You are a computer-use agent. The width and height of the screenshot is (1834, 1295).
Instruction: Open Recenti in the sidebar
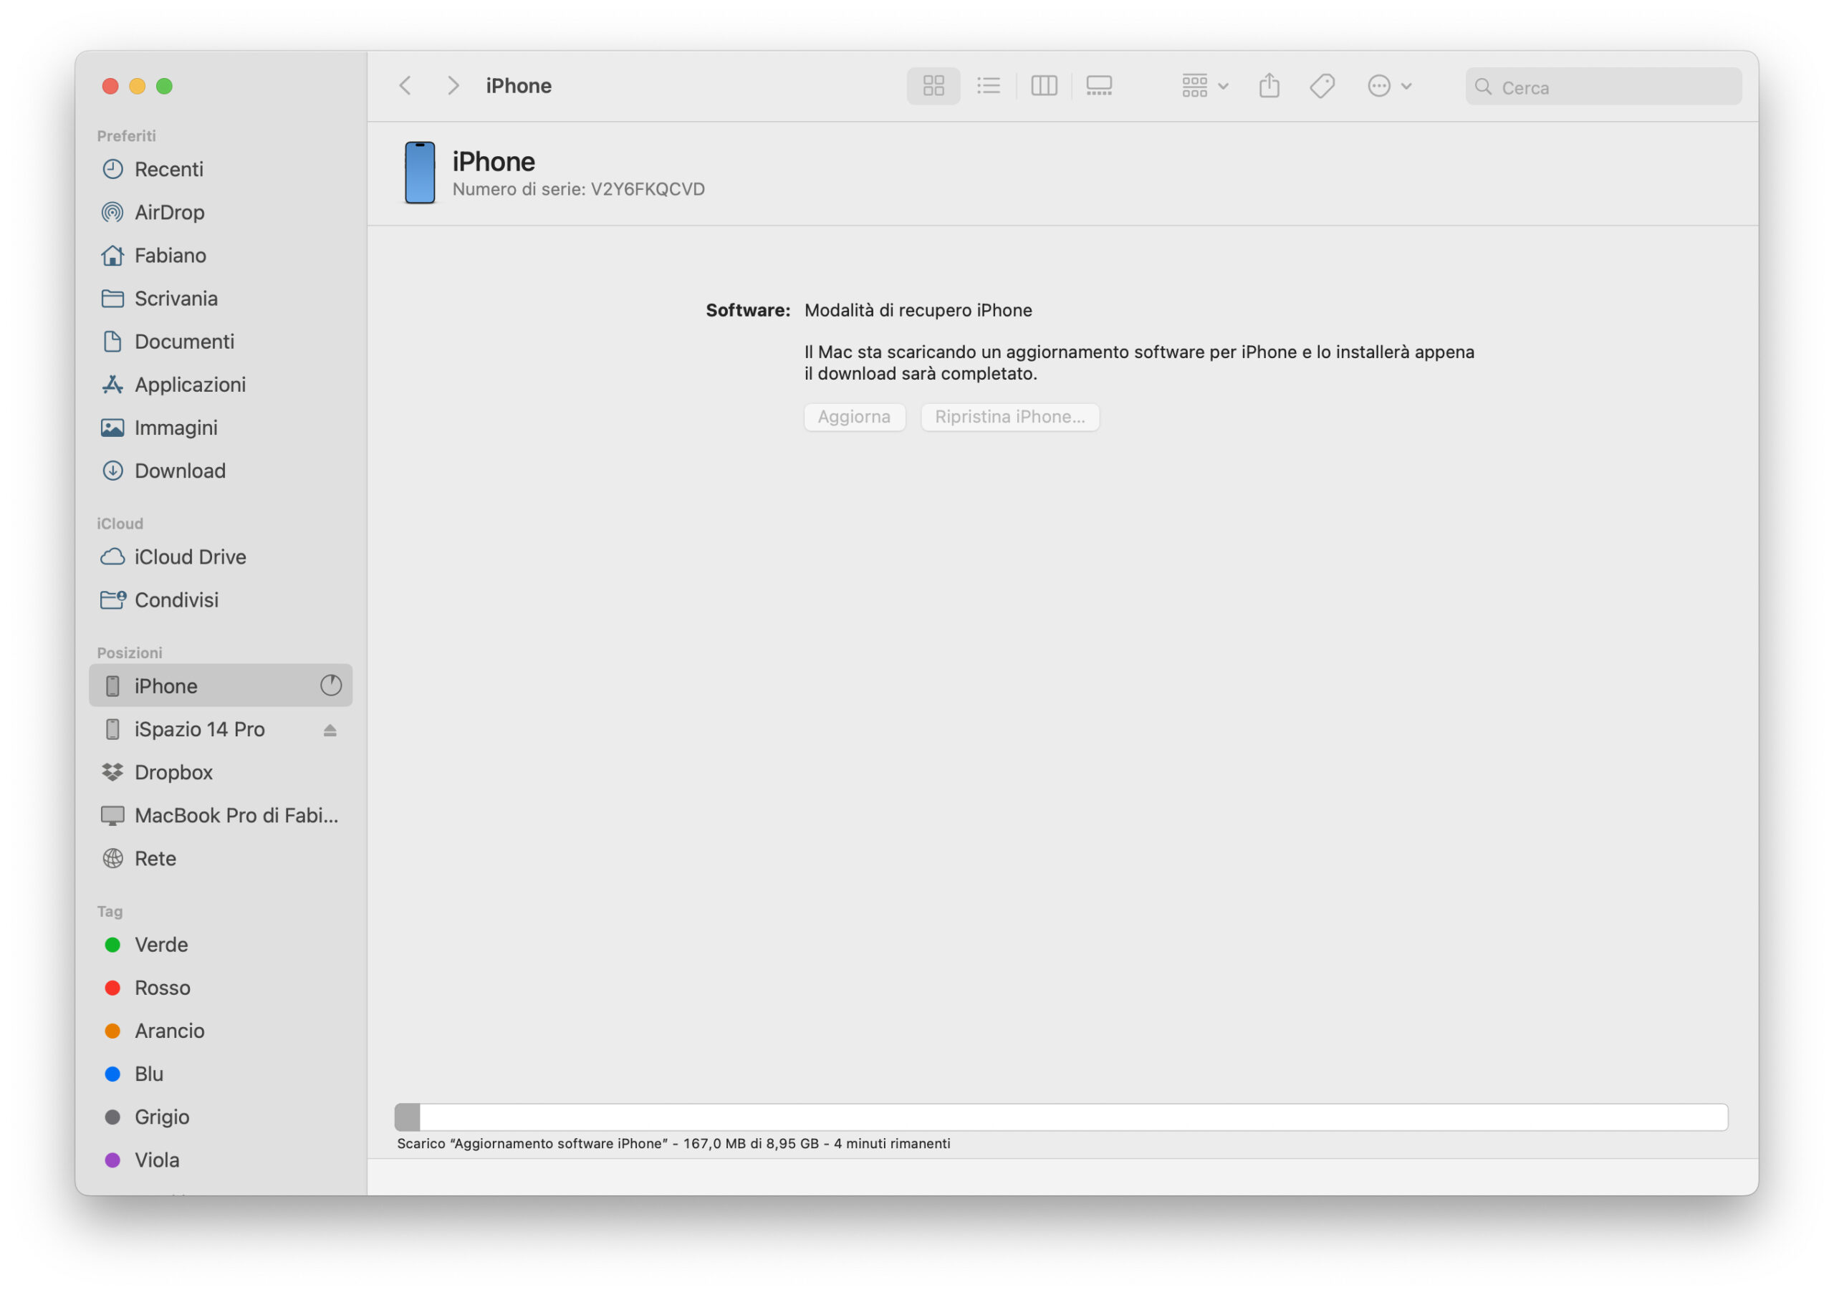point(221,169)
